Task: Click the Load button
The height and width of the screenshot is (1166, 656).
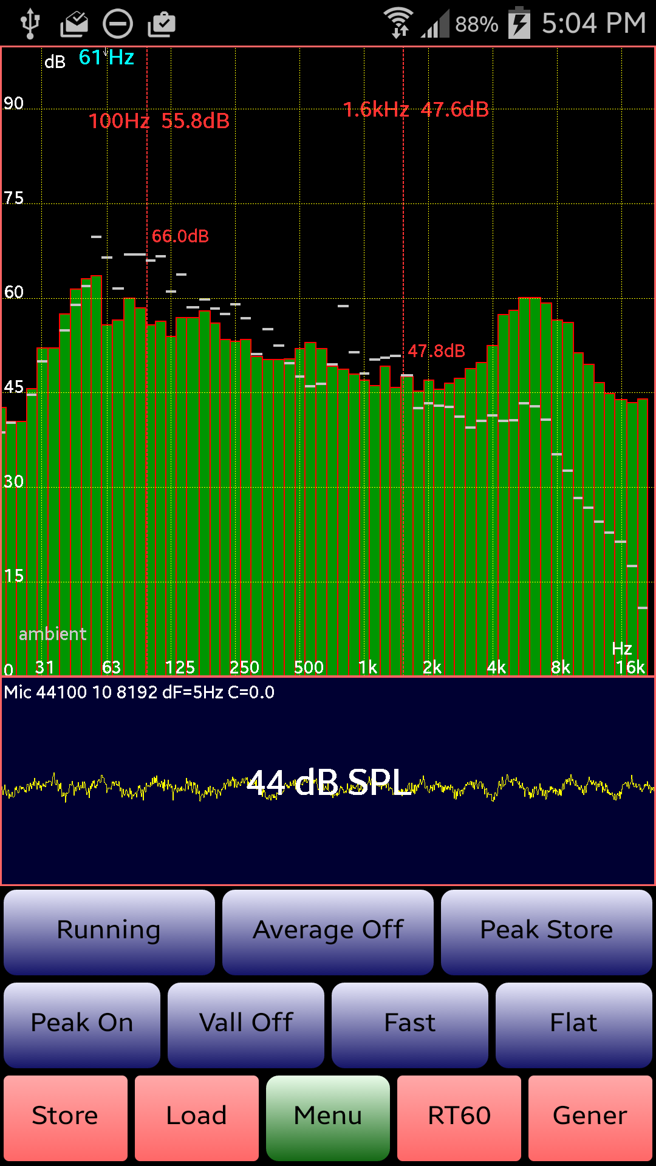Action: coord(197,1118)
